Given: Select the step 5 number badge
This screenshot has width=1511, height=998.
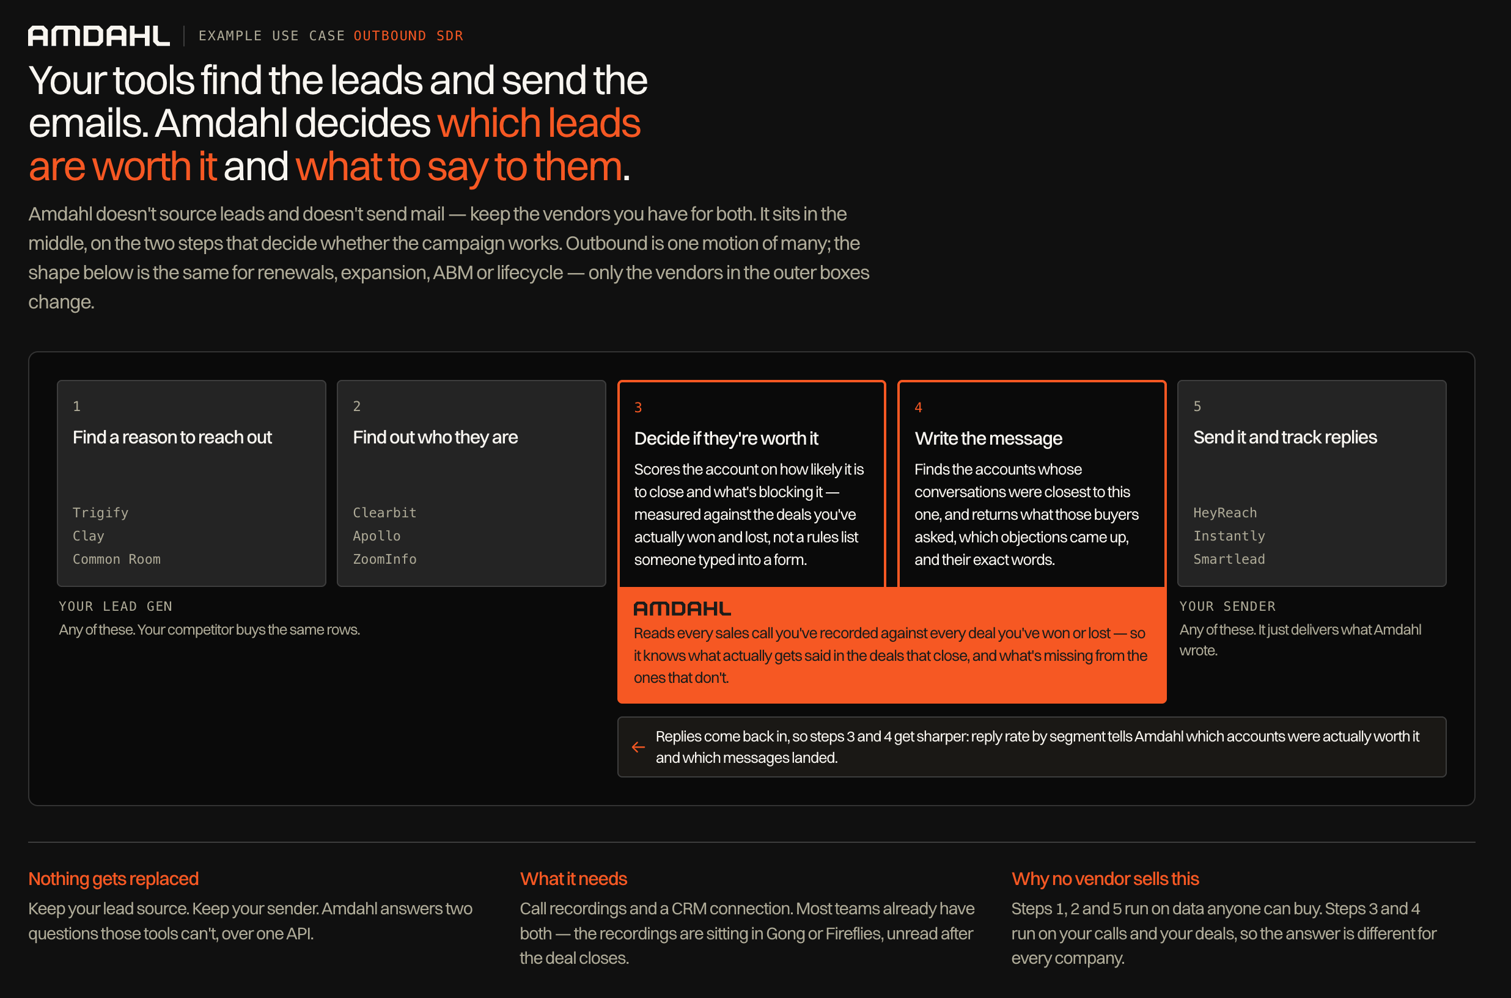Looking at the screenshot, I should click(x=1197, y=406).
